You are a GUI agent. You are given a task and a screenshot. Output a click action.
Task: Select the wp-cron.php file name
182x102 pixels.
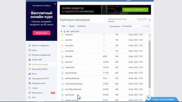pos(69,95)
